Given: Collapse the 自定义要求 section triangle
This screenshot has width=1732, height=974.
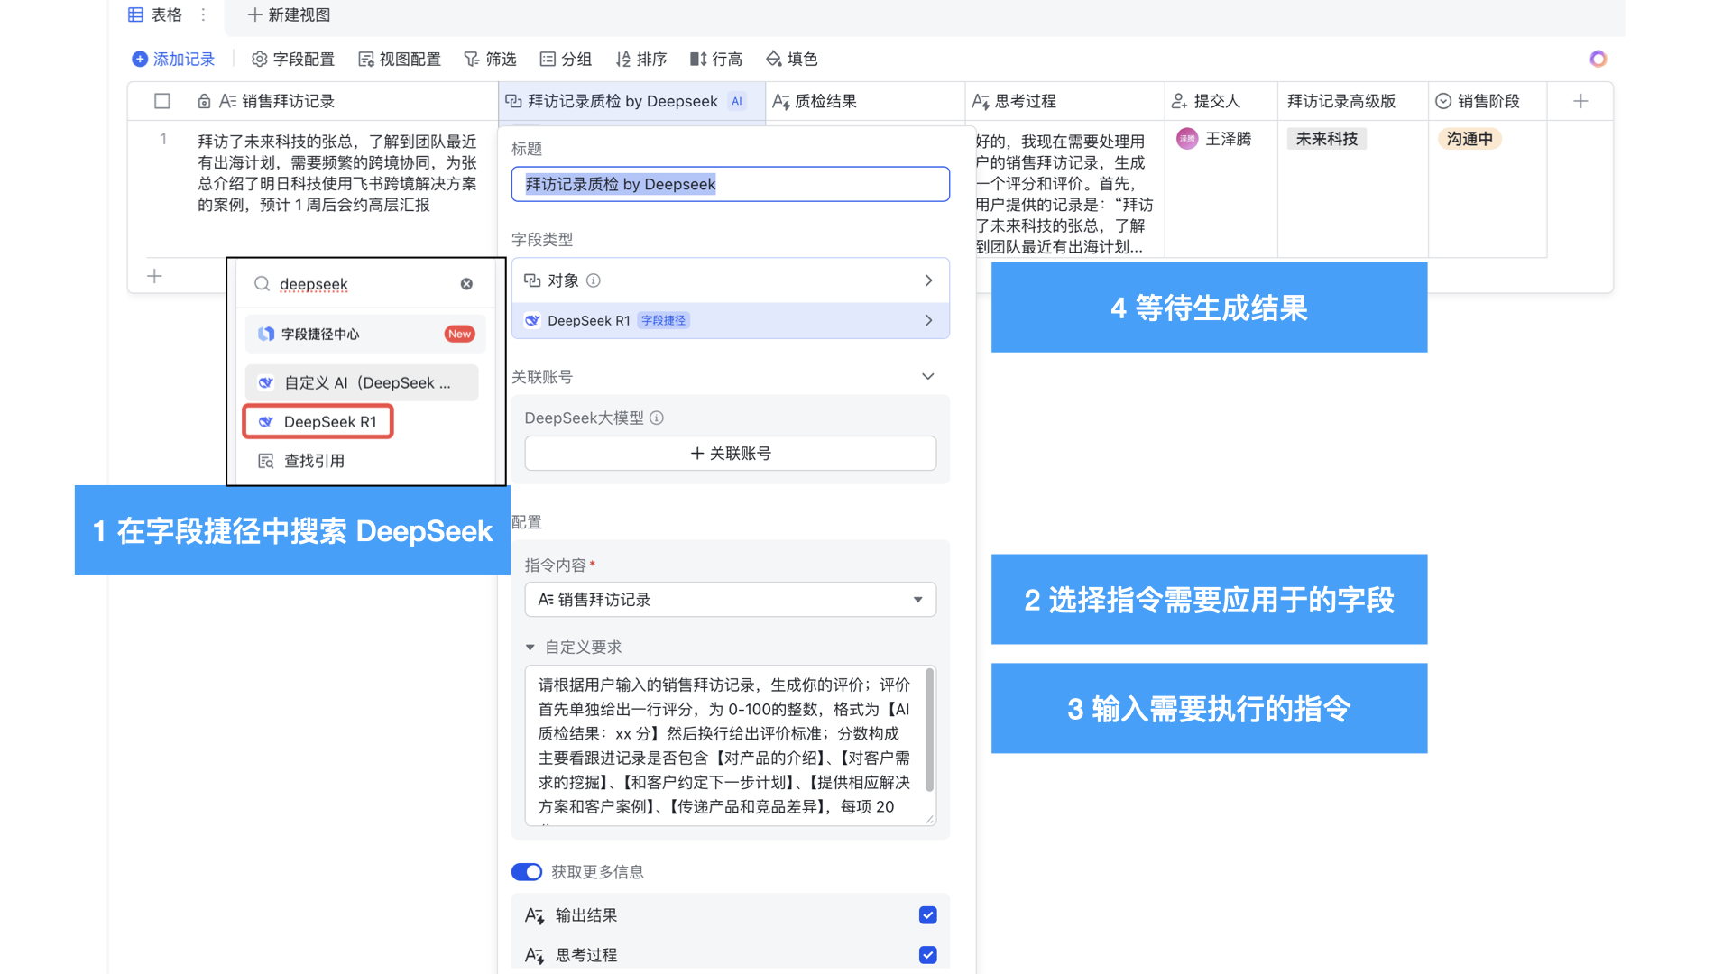Looking at the screenshot, I should 530,648.
